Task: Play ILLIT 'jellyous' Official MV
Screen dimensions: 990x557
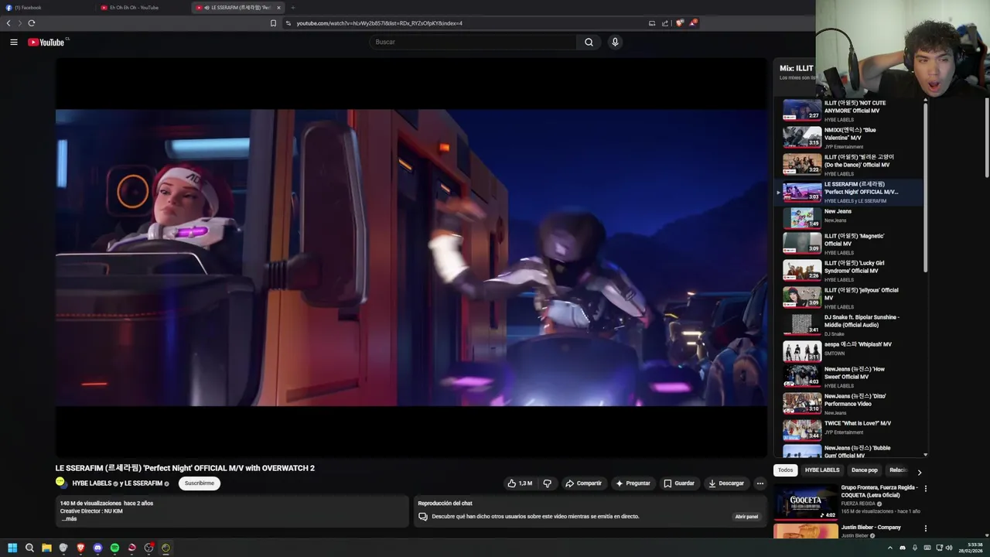Action: [x=849, y=298]
